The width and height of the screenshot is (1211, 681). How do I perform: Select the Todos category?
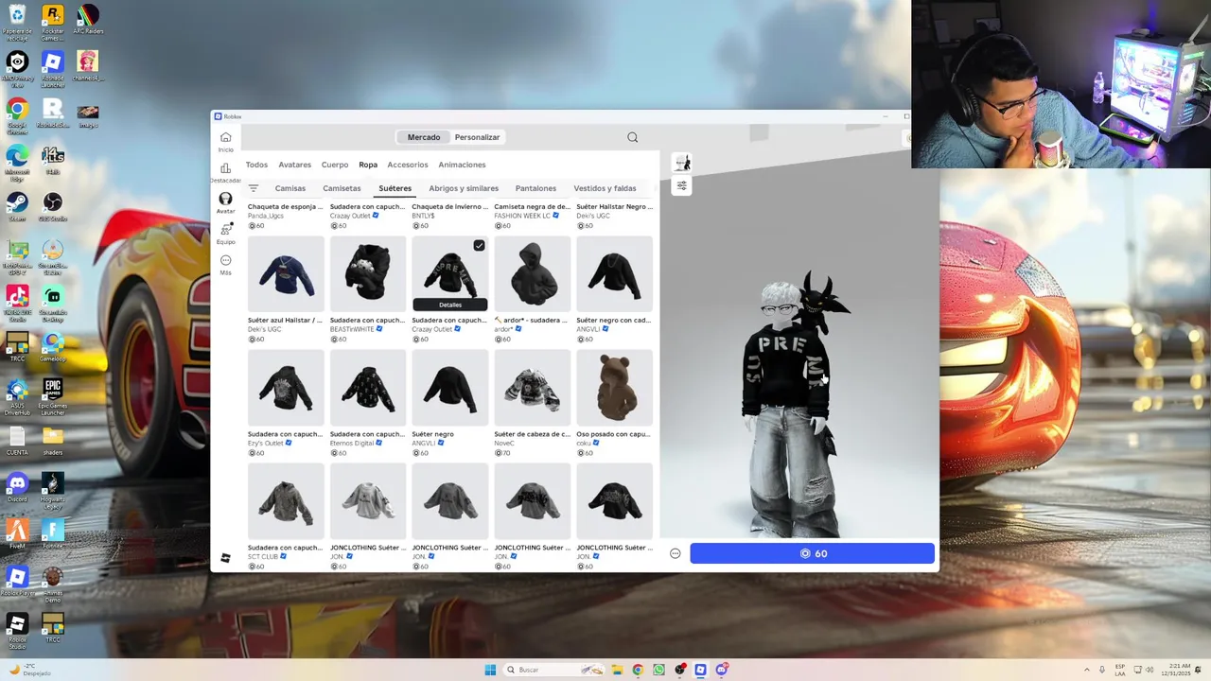(x=256, y=165)
